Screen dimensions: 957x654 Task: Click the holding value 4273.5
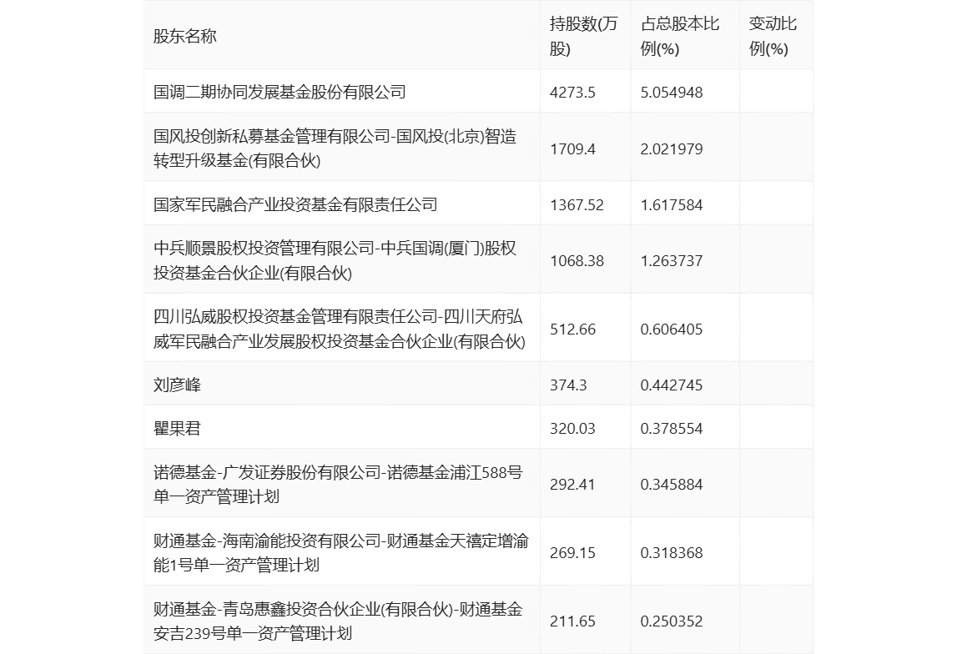pos(572,93)
